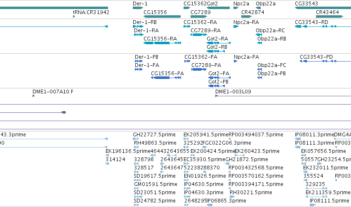Screen dimensions: 351x207
Task: Select the Npc2a-RA transcript
Action: pos(236,26)
